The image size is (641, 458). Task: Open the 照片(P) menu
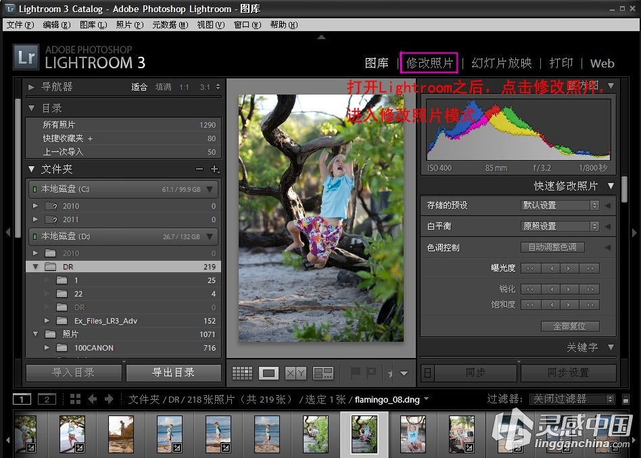[130, 25]
